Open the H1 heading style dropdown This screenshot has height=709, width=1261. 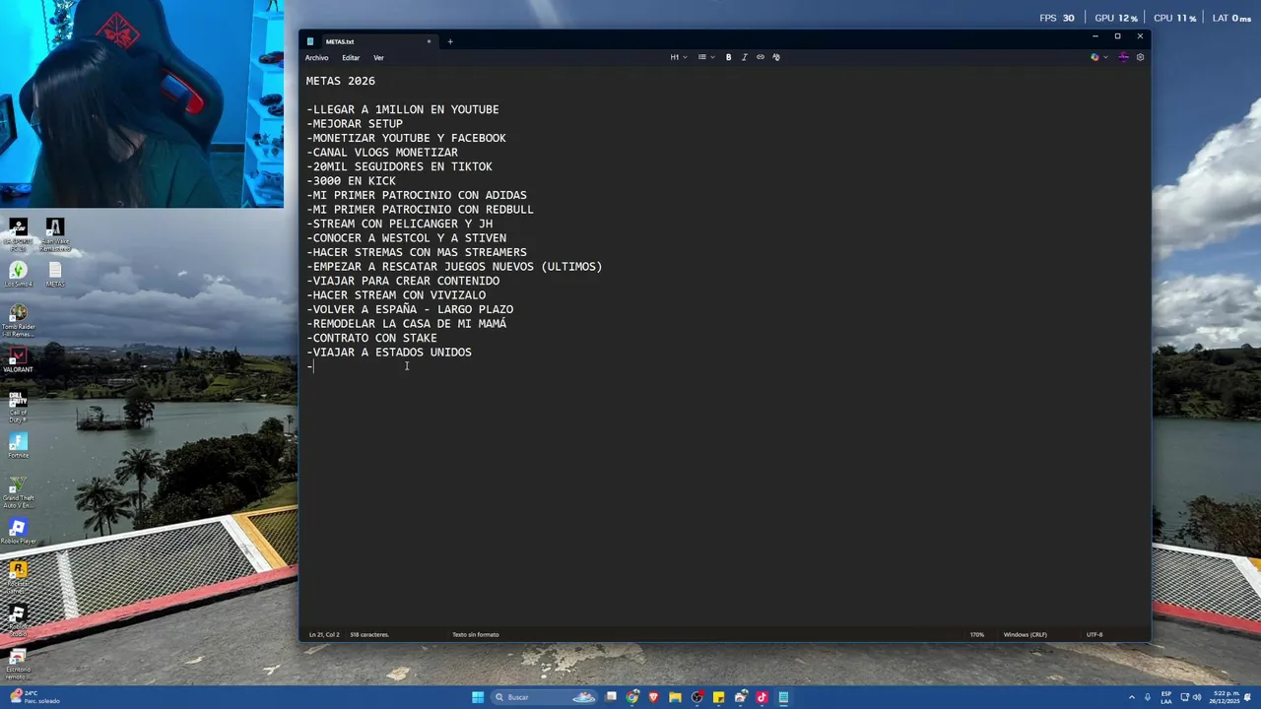(679, 57)
